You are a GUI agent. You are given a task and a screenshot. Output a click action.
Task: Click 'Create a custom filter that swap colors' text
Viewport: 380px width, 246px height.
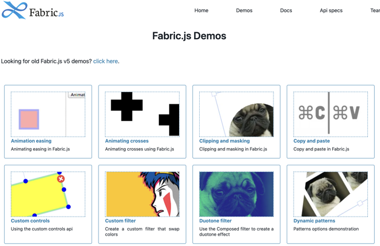click(142, 232)
